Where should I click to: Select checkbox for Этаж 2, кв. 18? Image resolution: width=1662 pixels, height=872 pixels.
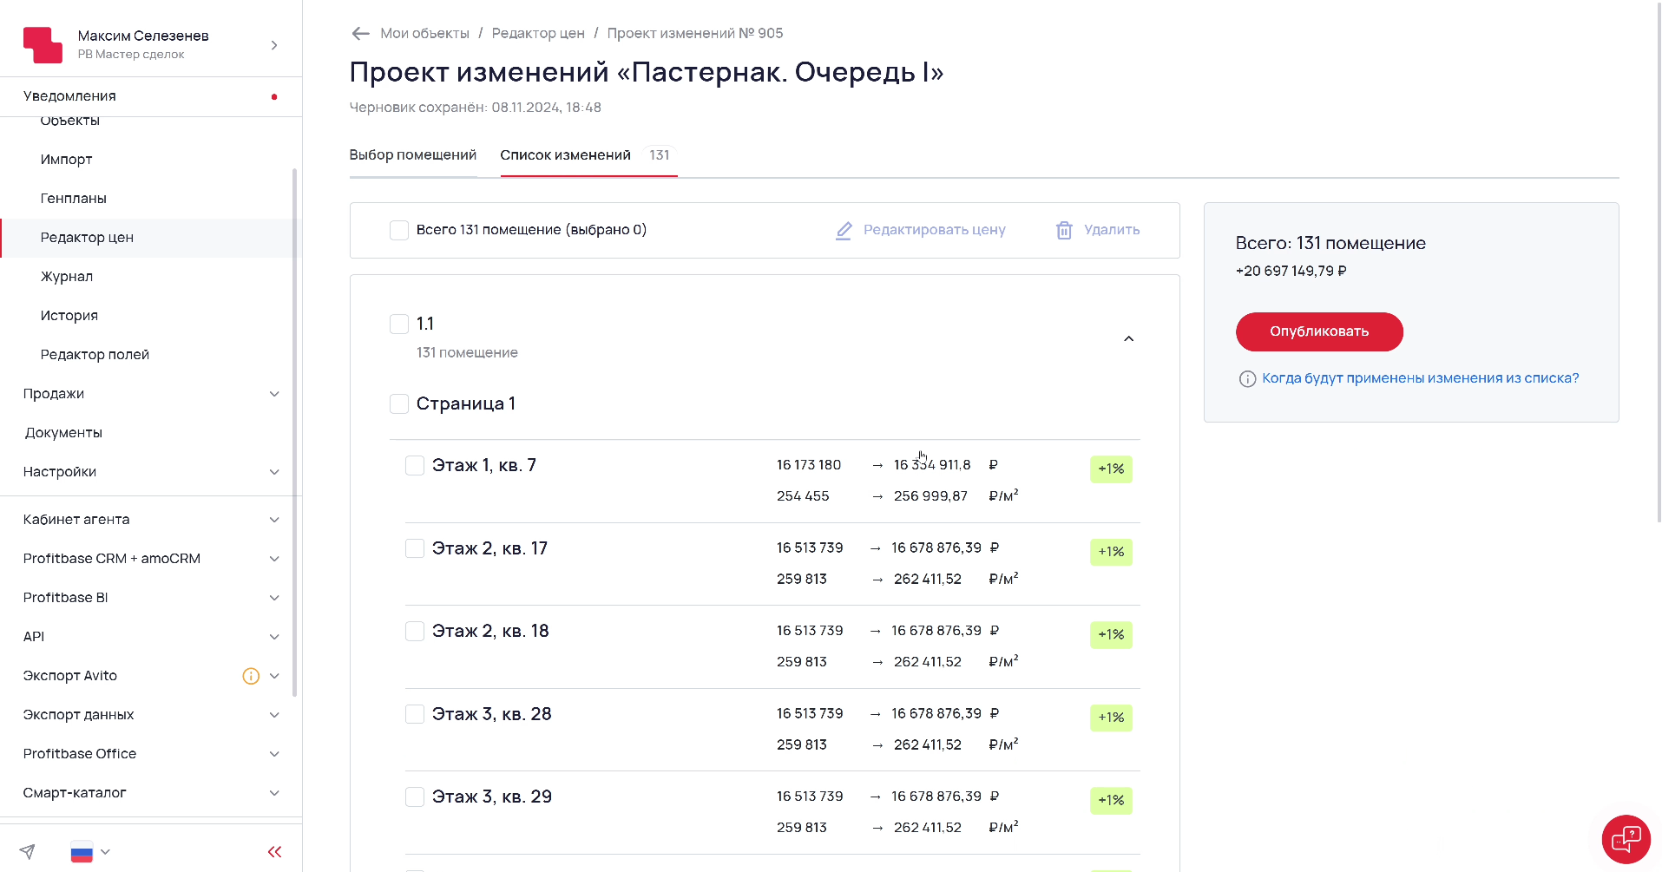pyautogui.click(x=415, y=631)
